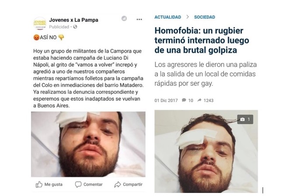291x196 pixels.
Task: Open the photo gallery camera badge
Action: (x=245, y=120)
